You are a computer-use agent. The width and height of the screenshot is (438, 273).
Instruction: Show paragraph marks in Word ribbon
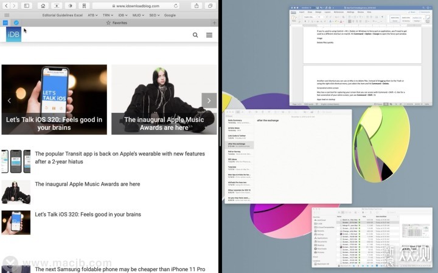pos(383,17)
